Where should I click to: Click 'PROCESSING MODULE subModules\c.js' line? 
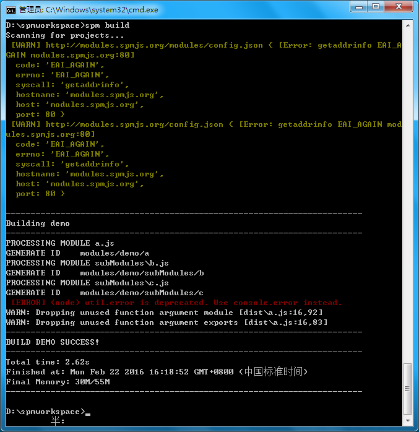tap(87, 283)
